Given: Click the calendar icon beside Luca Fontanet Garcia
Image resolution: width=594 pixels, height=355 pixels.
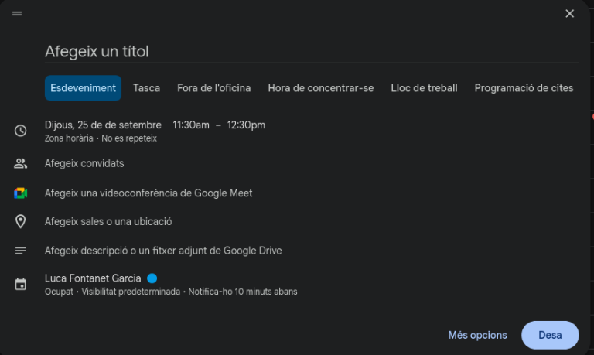Looking at the screenshot, I should pos(21,285).
